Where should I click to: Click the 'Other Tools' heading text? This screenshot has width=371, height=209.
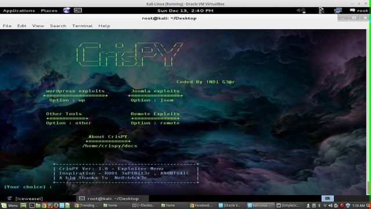click(x=64, y=114)
